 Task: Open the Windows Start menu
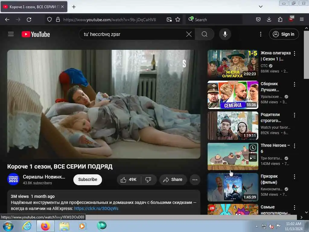point(8,226)
